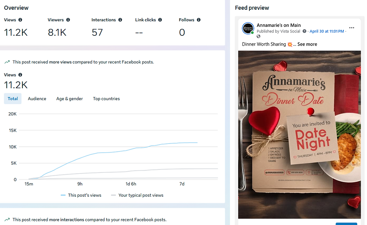This screenshot has width=367, height=225.
Task: Switch to the Audience tab
Action: click(x=37, y=99)
